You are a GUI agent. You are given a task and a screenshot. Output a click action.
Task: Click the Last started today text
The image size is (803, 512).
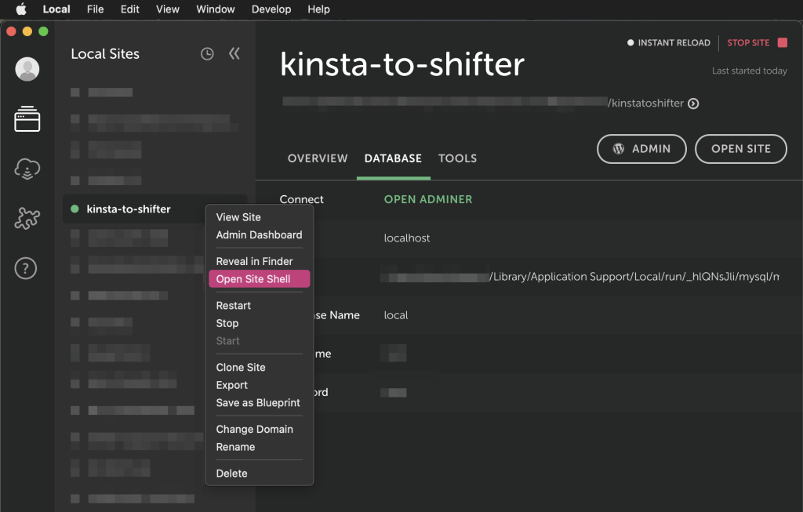[749, 71]
